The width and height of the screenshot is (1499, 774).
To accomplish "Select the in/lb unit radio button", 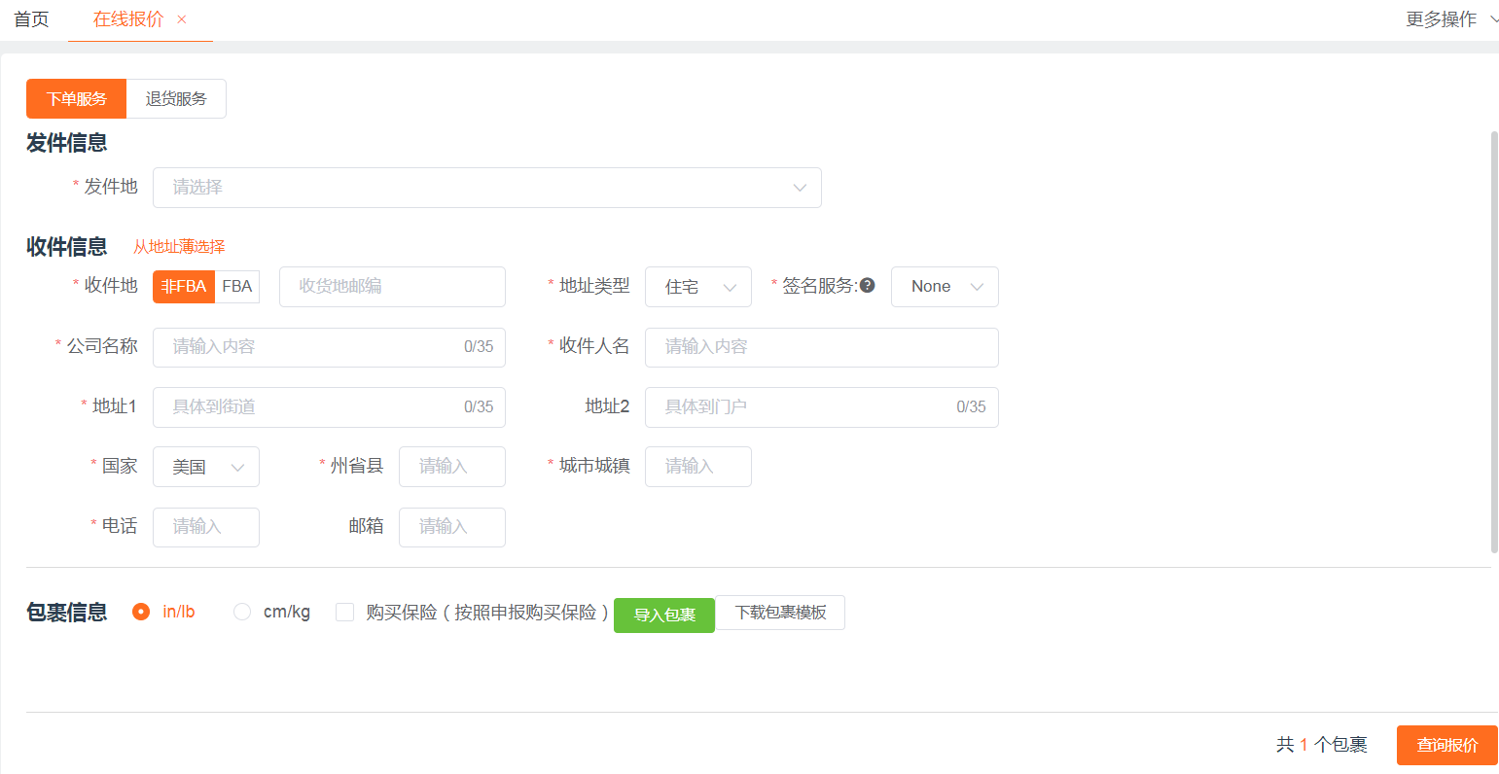I will (142, 612).
